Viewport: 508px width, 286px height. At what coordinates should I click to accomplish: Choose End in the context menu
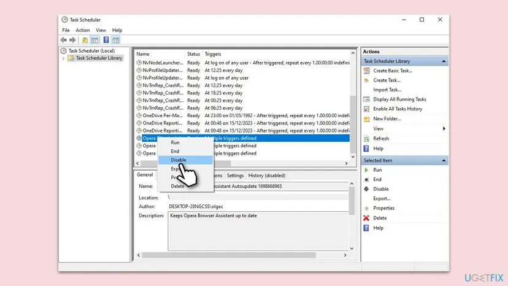(x=185, y=151)
